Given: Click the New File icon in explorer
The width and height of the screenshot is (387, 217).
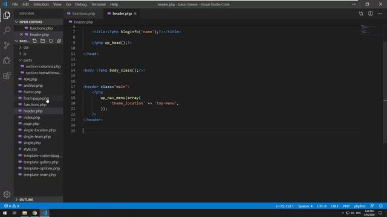Looking at the screenshot, I should point(34,41).
